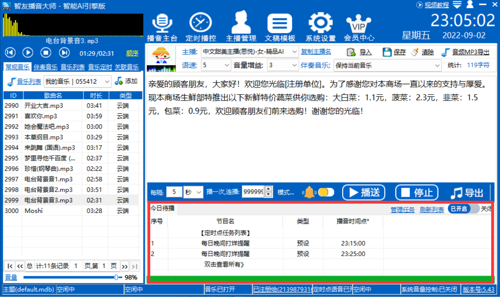
Task: Toggle the chime switch beside bell
Action: (x=326, y=192)
